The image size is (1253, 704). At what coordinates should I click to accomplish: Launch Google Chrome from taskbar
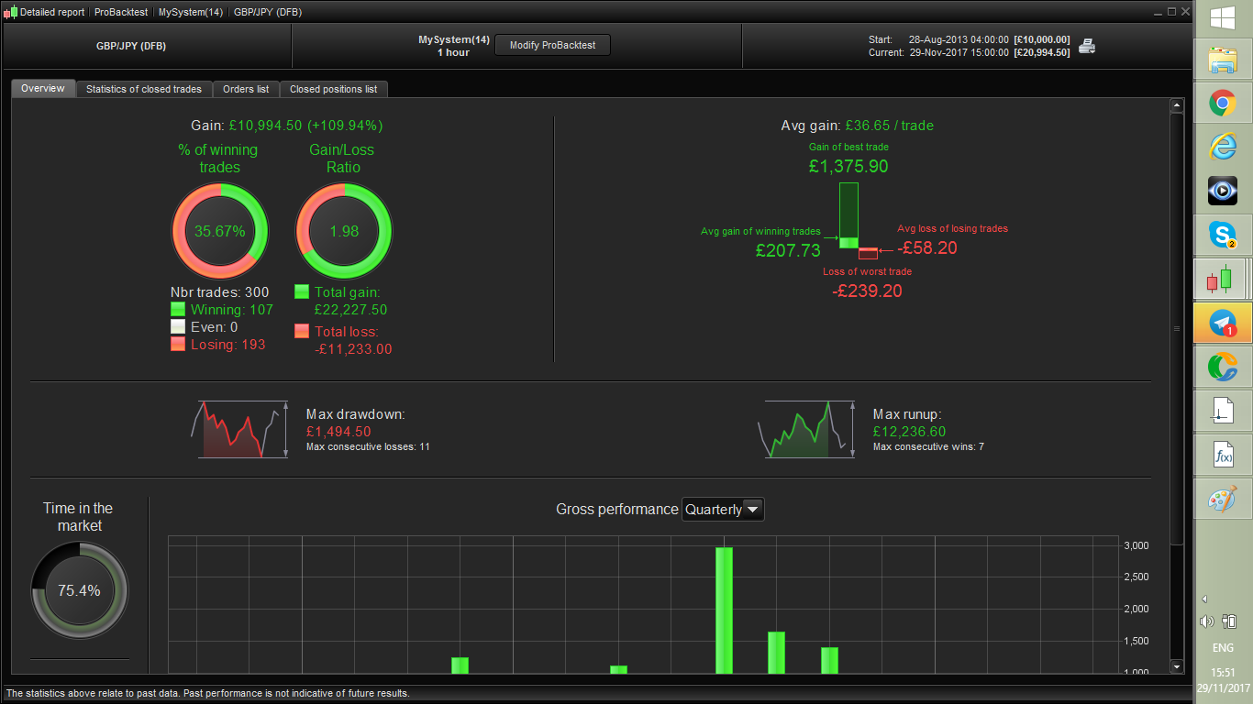coord(1222,104)
